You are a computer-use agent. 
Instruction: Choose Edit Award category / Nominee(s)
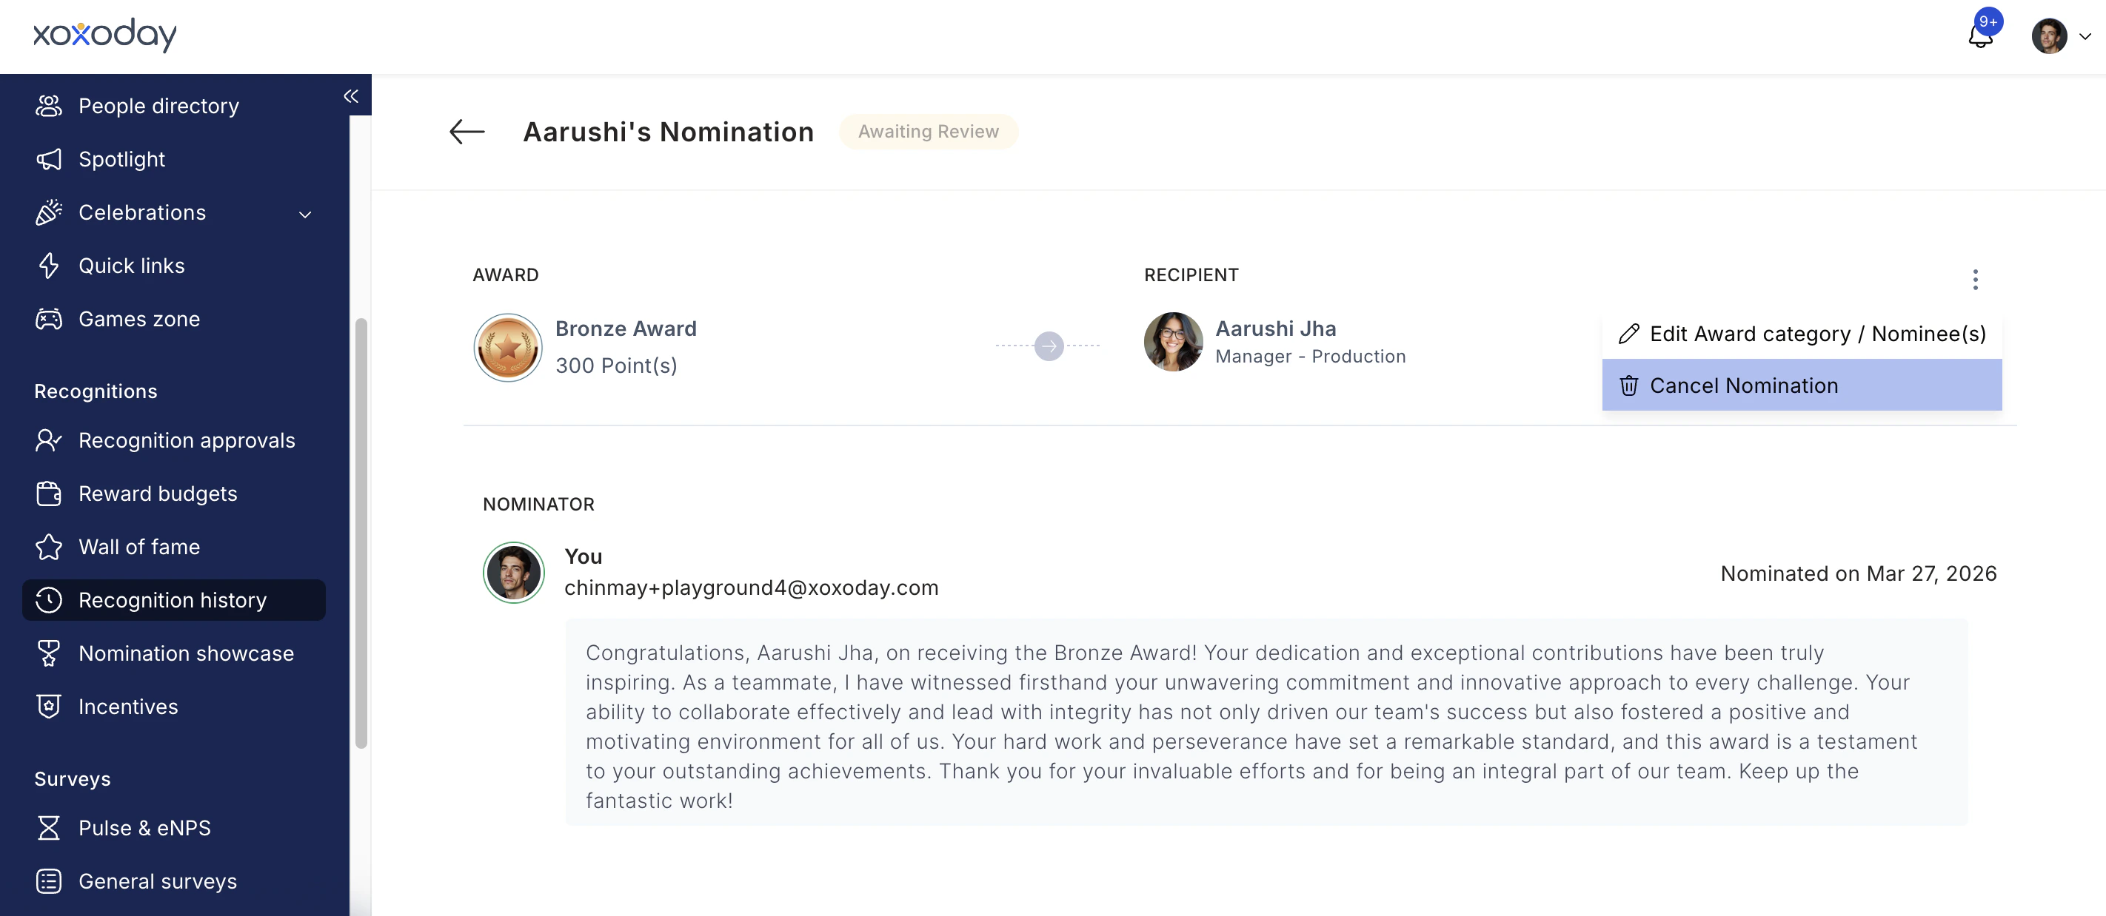1802,334
